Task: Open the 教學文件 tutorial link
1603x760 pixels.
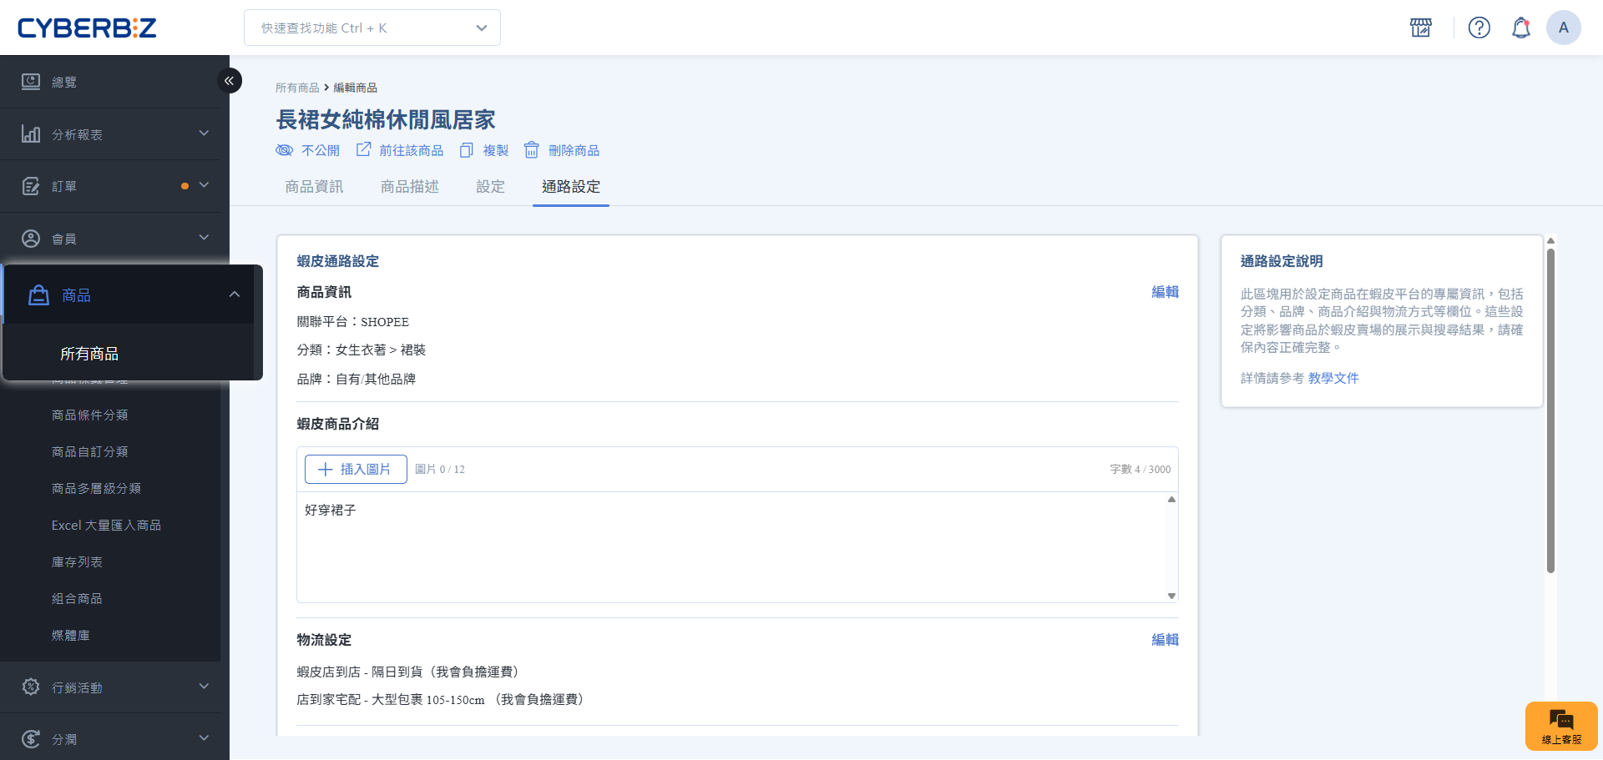Action: point(1332,378)
